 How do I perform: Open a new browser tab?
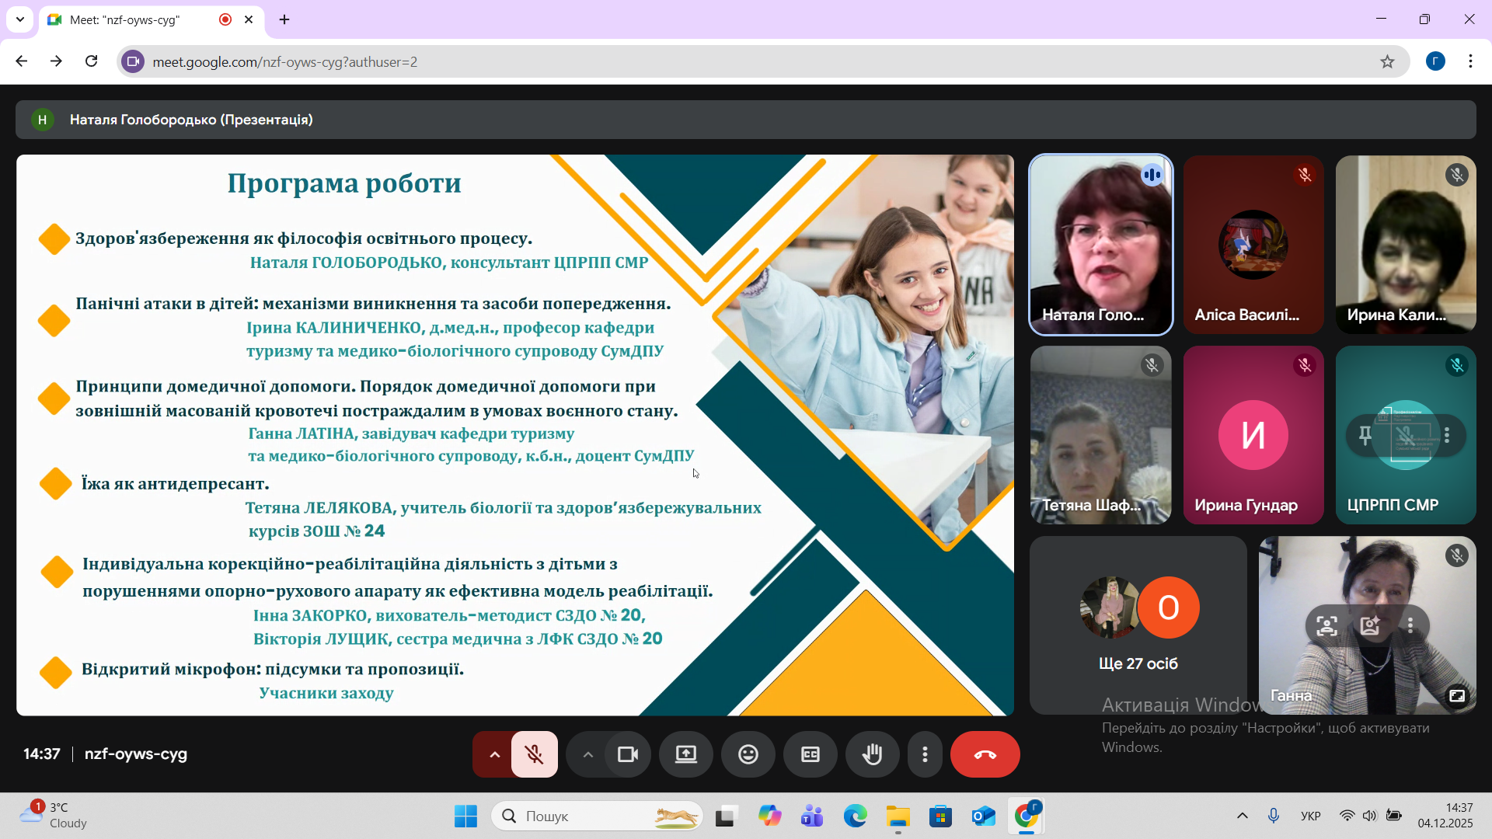click(284, 19)
